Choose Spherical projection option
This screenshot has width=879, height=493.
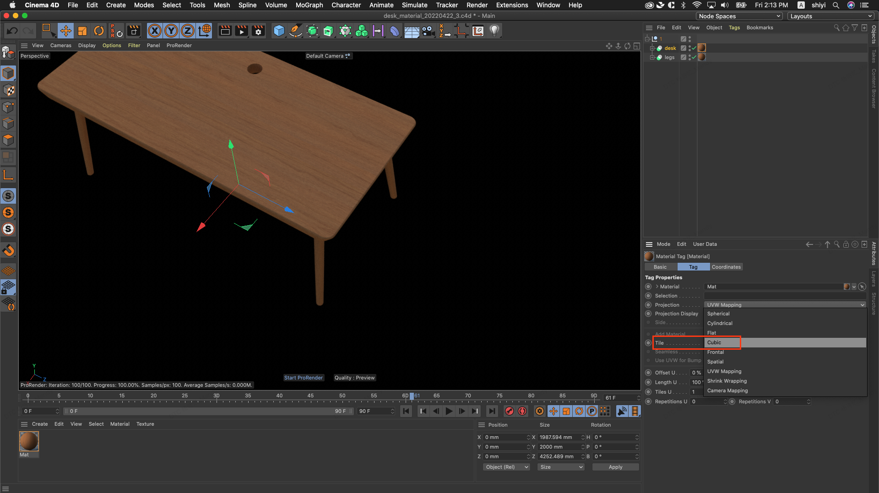point(785,314)
